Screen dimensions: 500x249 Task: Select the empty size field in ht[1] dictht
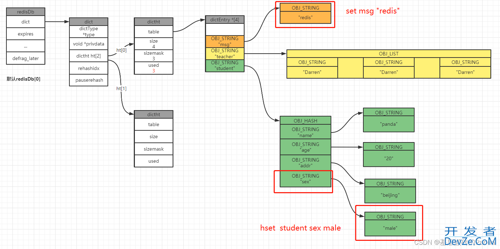153,136
